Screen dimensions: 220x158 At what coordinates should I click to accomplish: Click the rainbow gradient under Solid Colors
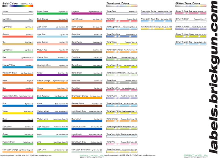(18, 6)
